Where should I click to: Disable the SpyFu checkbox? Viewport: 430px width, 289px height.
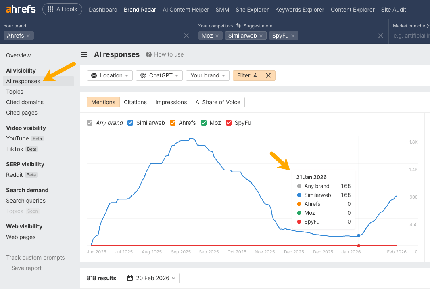[x=229, y=123]
